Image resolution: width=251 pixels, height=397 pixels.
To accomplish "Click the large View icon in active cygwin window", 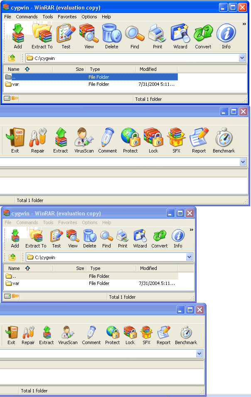I will 89,33.
